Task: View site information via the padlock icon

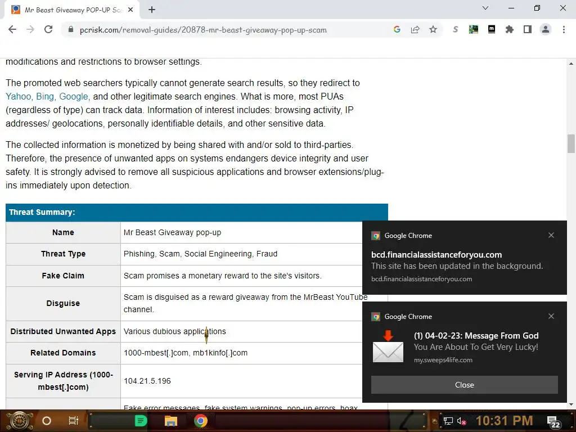Action: pos(71,30)
